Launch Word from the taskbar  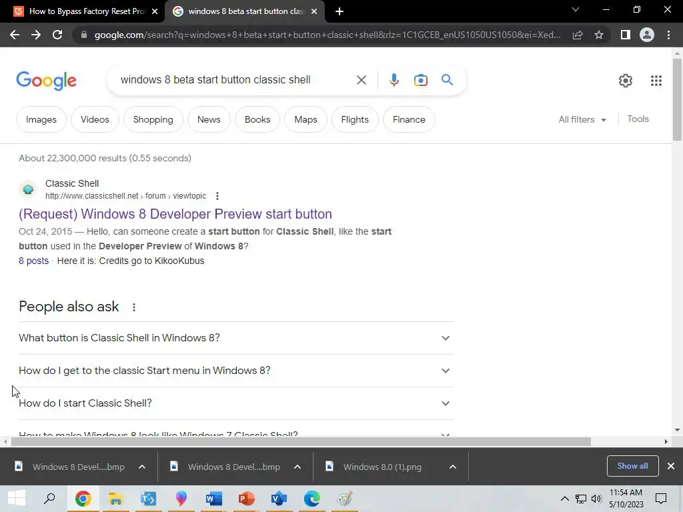coord(213,499)
